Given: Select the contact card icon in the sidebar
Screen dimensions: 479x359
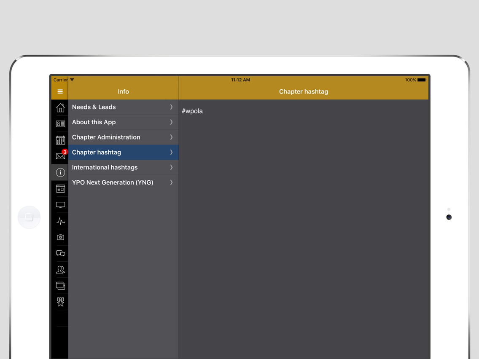Looking at the screenshot, I should coord(60,123).
